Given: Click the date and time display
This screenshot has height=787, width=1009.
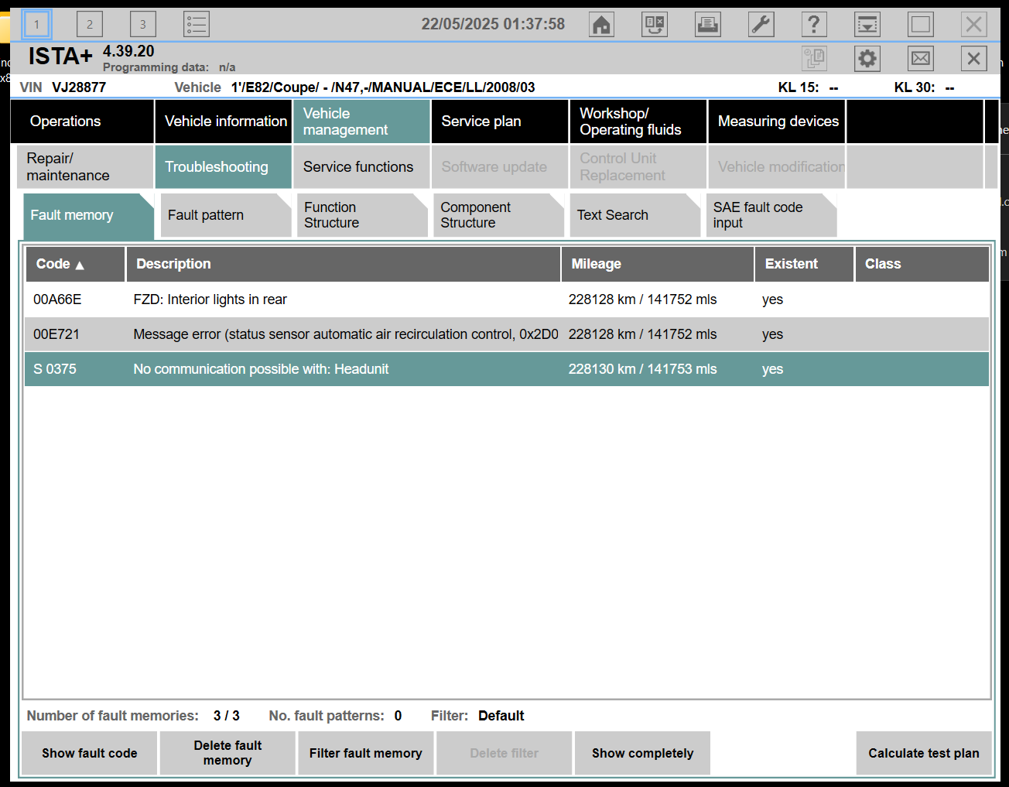Looking at the screenshot, I should pyautogui.click(x=493, y=24).
